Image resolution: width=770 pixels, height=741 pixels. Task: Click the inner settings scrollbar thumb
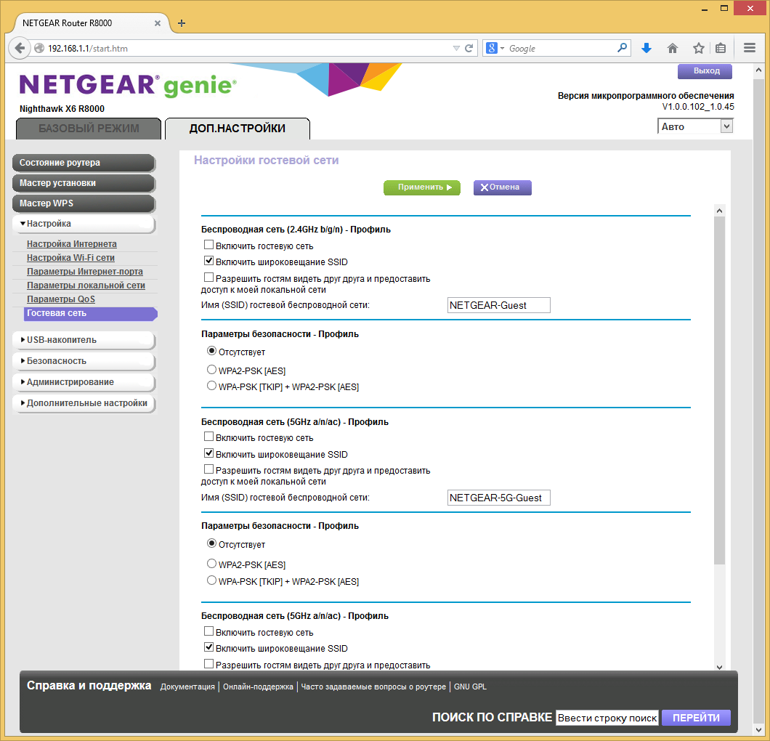coord(719,390)
